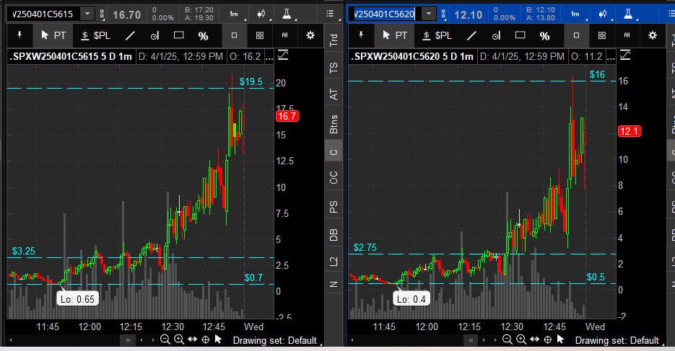Choose the trendline drawing tool in left chart
675x351 pixels.
pyautogui.click(x=130, y=35)
